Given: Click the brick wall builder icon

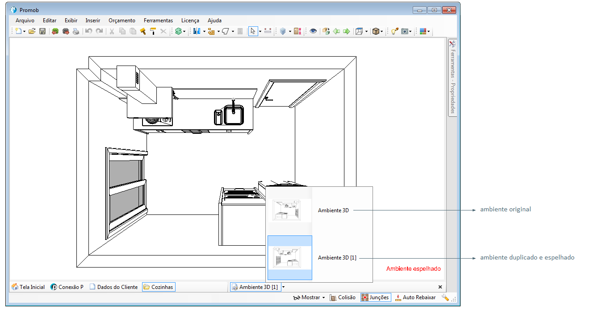Looking at the screenshot, I should [211, 31].
